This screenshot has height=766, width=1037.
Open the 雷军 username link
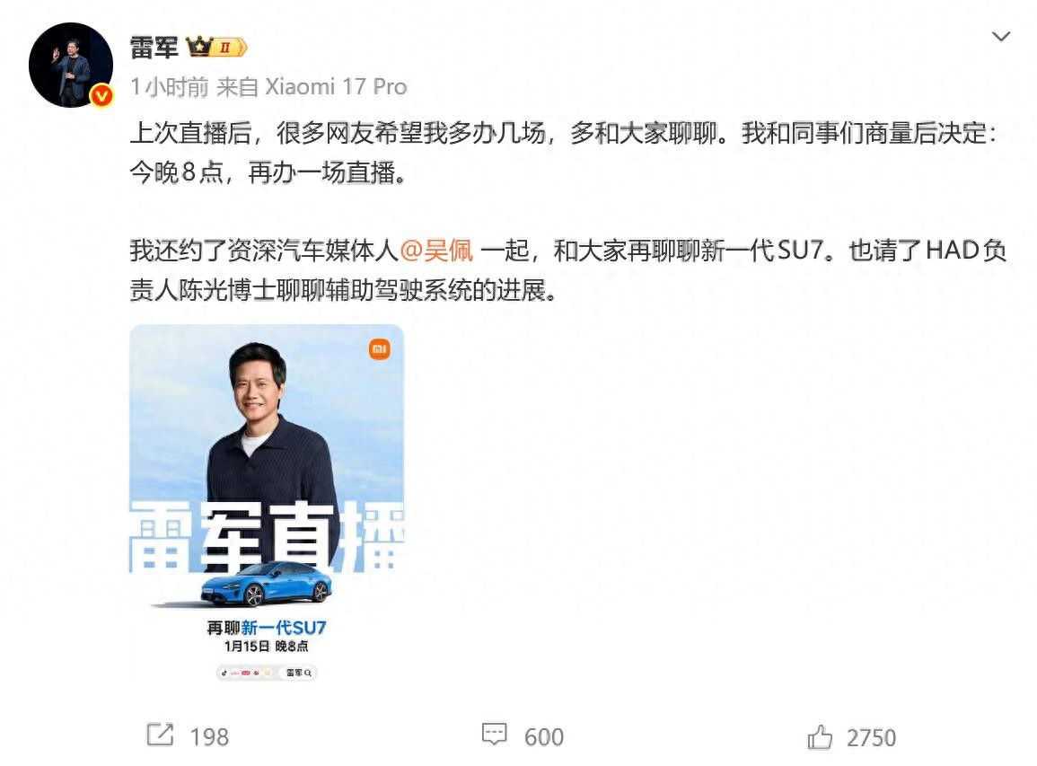[154, 48]
